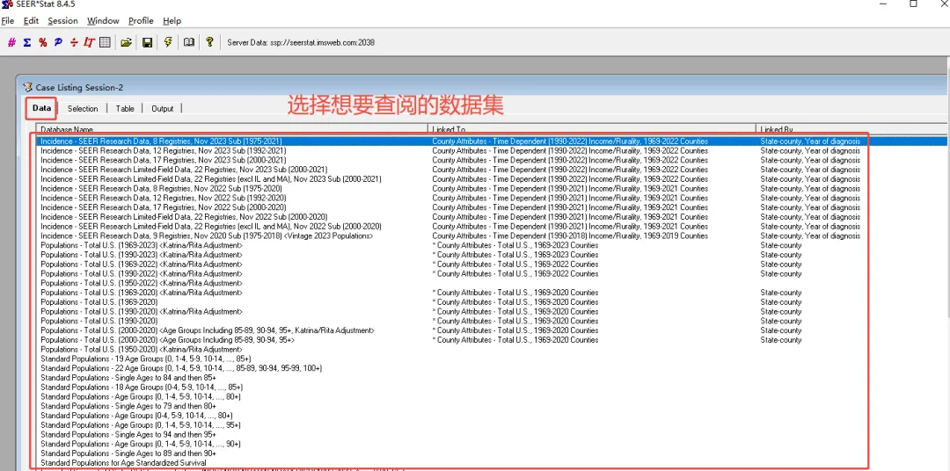Select Standard Populations - 22 Age Groups row
Screen dimensions: 950x471
(x=181, y=368)
